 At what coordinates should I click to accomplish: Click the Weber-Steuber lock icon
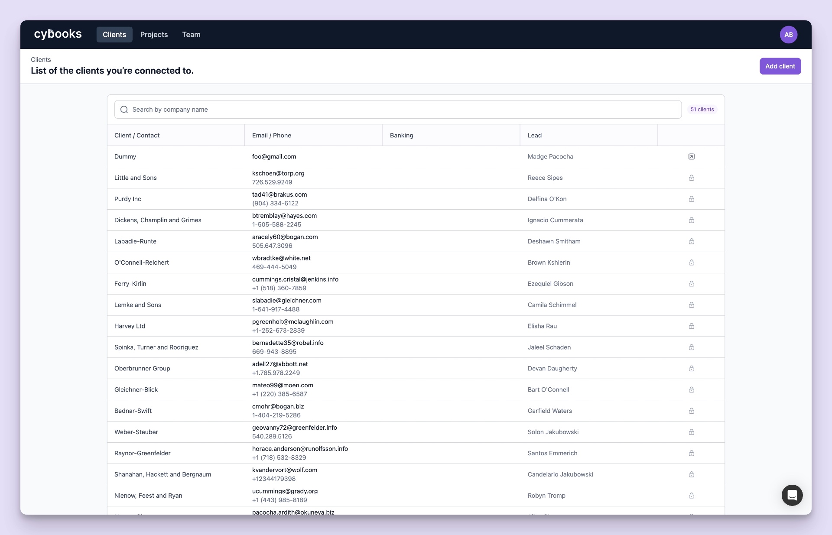[x=691, y=432]
